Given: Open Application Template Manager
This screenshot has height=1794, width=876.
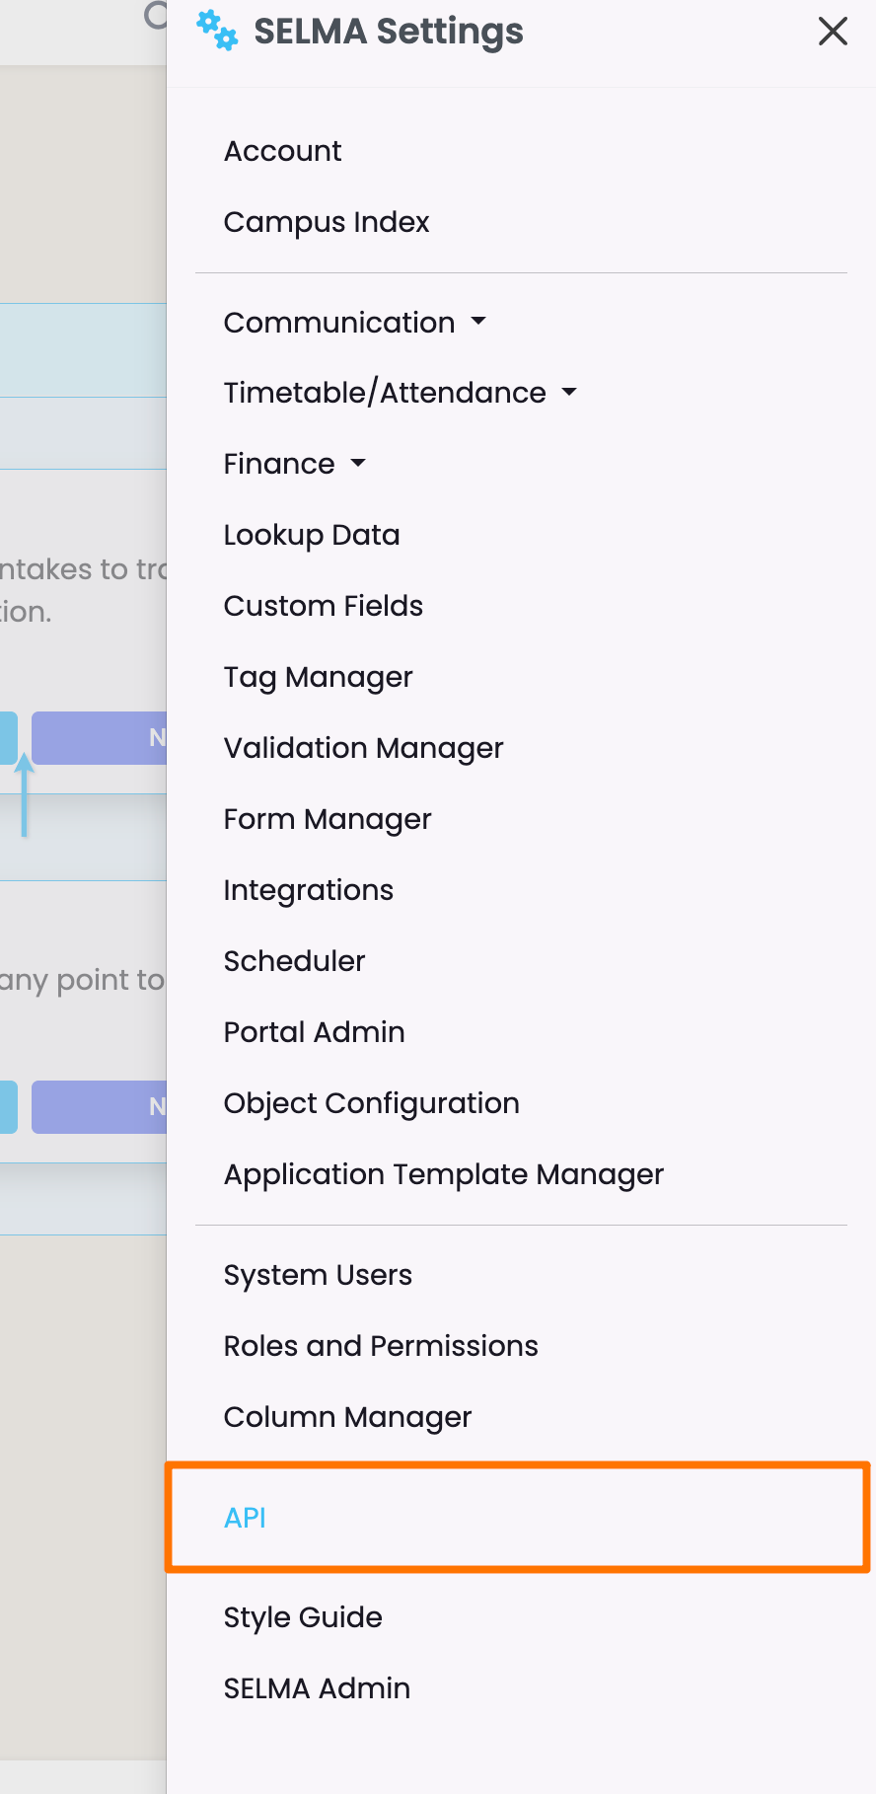Looking at the screenshot, I should coord(443,1174).
